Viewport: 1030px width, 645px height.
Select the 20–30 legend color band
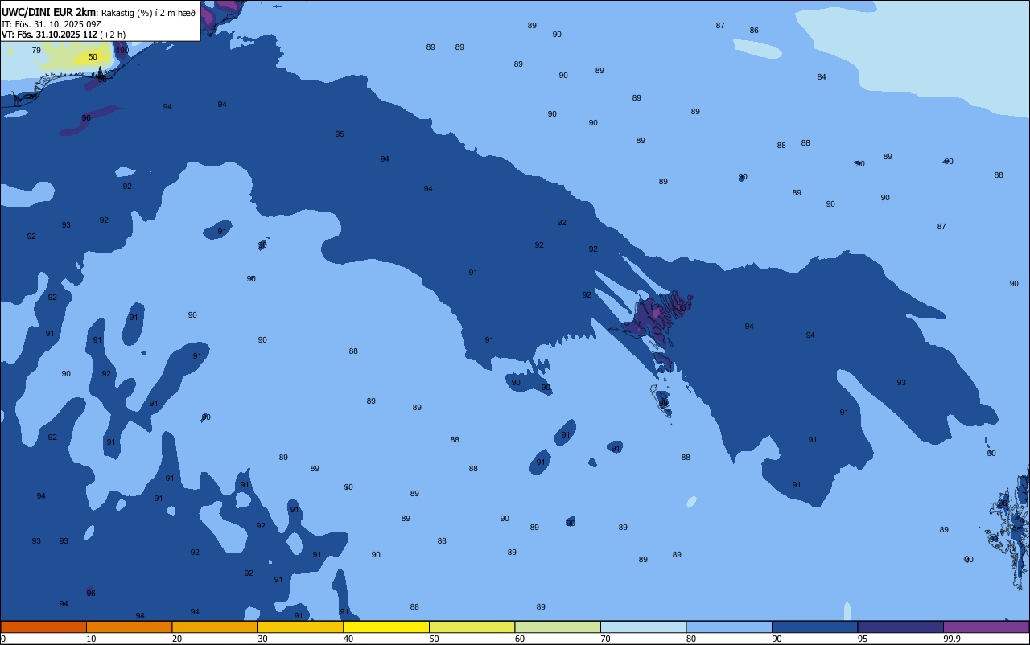(215, 627)
